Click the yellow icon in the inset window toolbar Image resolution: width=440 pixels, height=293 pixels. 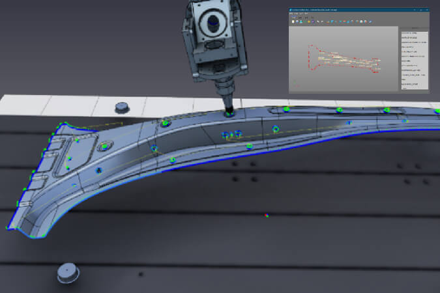click(x=309, y=21)
